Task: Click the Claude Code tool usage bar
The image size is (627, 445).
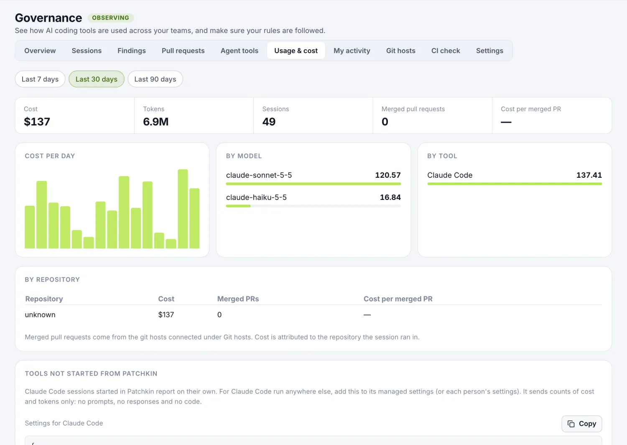Action: pos(515,184)
